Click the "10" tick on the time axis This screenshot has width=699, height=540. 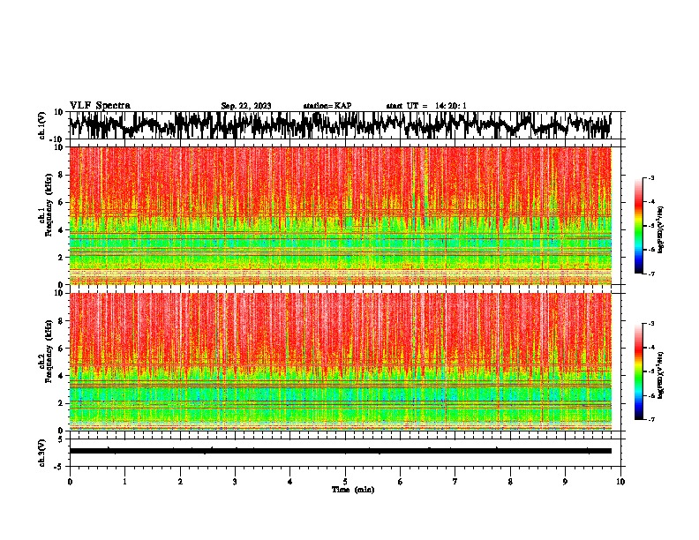pos(620,482)
